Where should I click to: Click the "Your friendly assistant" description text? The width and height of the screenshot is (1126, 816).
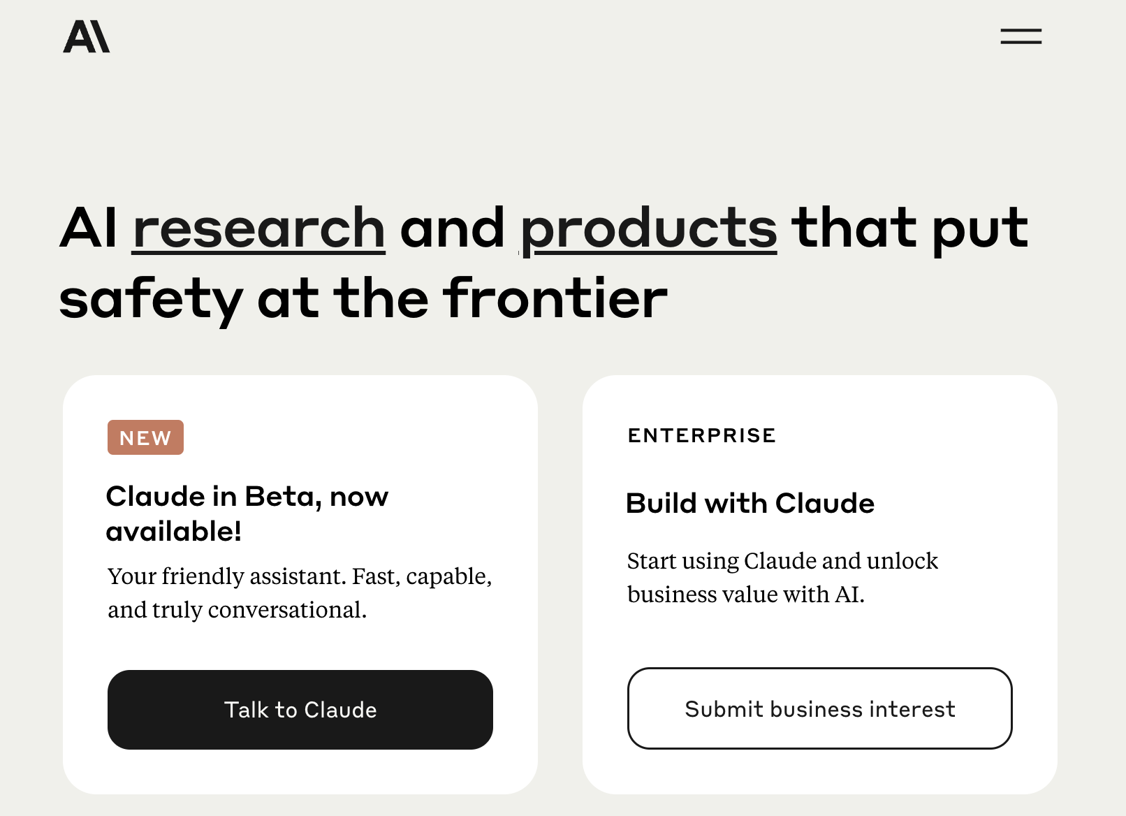point(300,576)
